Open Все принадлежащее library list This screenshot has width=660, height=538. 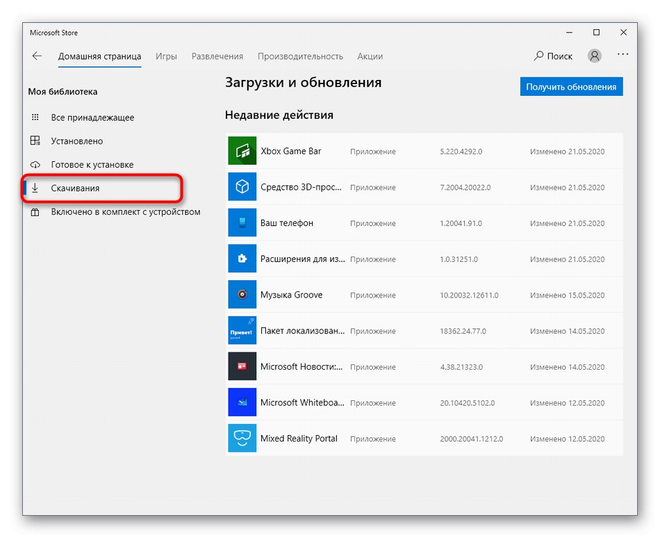[92, 117]
